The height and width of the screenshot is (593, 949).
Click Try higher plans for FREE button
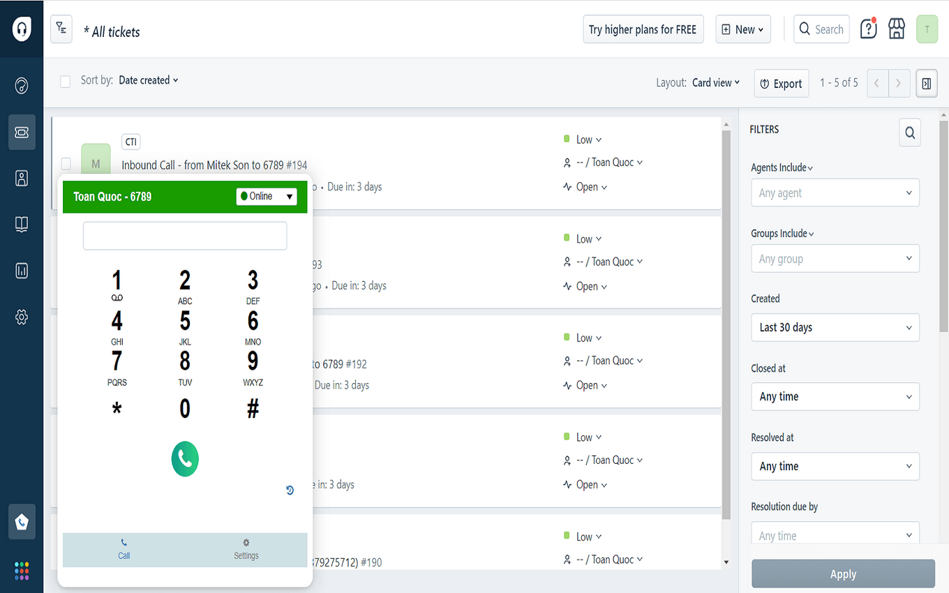[643, 29]
